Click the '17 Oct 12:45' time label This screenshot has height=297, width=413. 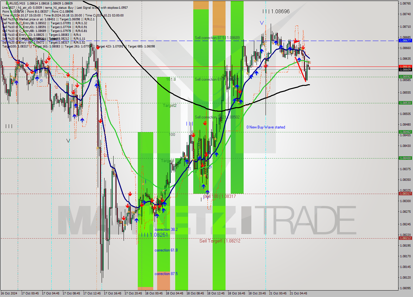[92, 293]
